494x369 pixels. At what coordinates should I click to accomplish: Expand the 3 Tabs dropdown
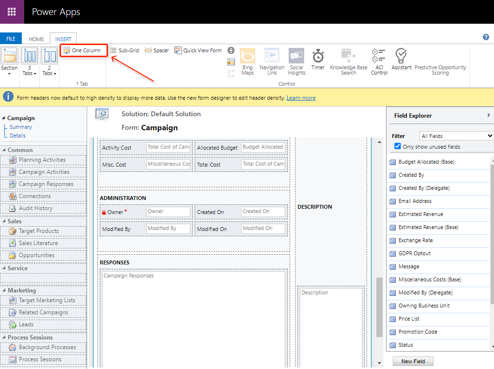point(35,74)
